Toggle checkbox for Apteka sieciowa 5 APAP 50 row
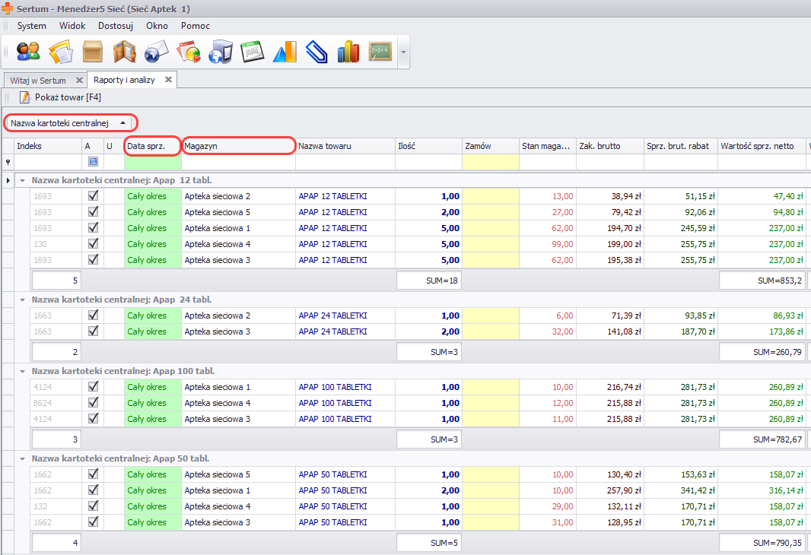The image size is (811, 555). tap(94, 474)
